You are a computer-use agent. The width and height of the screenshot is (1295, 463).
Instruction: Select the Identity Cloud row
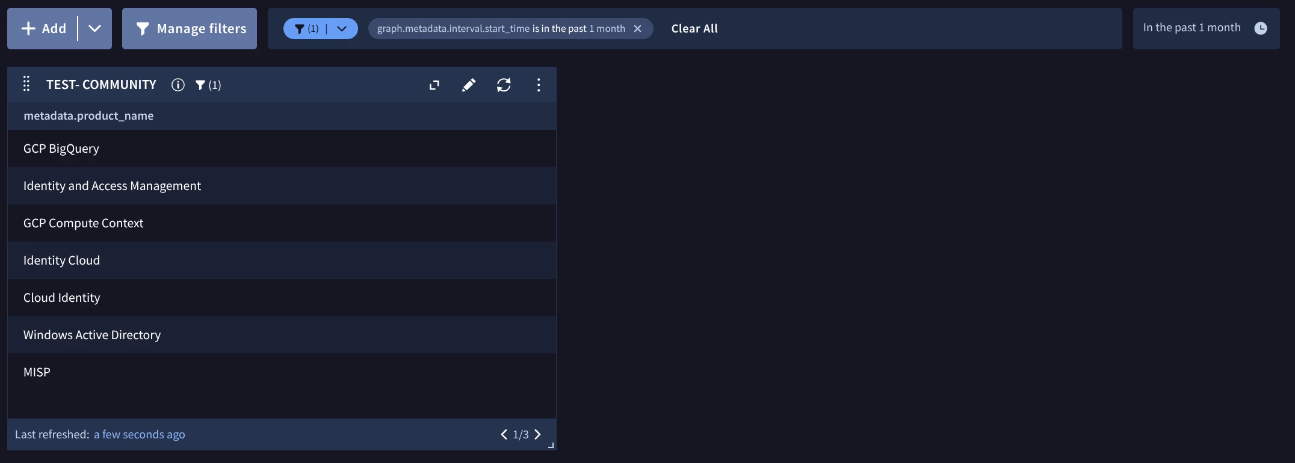point(282,260)
